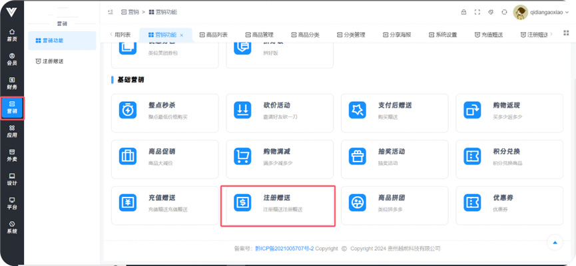Open the 整点秒杀 flash sale icon
576x266 pixels.
click(x=128, y=110)
